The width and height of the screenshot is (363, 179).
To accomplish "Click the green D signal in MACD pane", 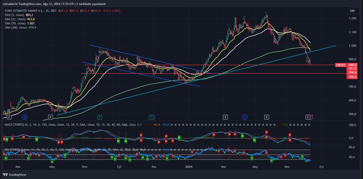I will point(179,138).
